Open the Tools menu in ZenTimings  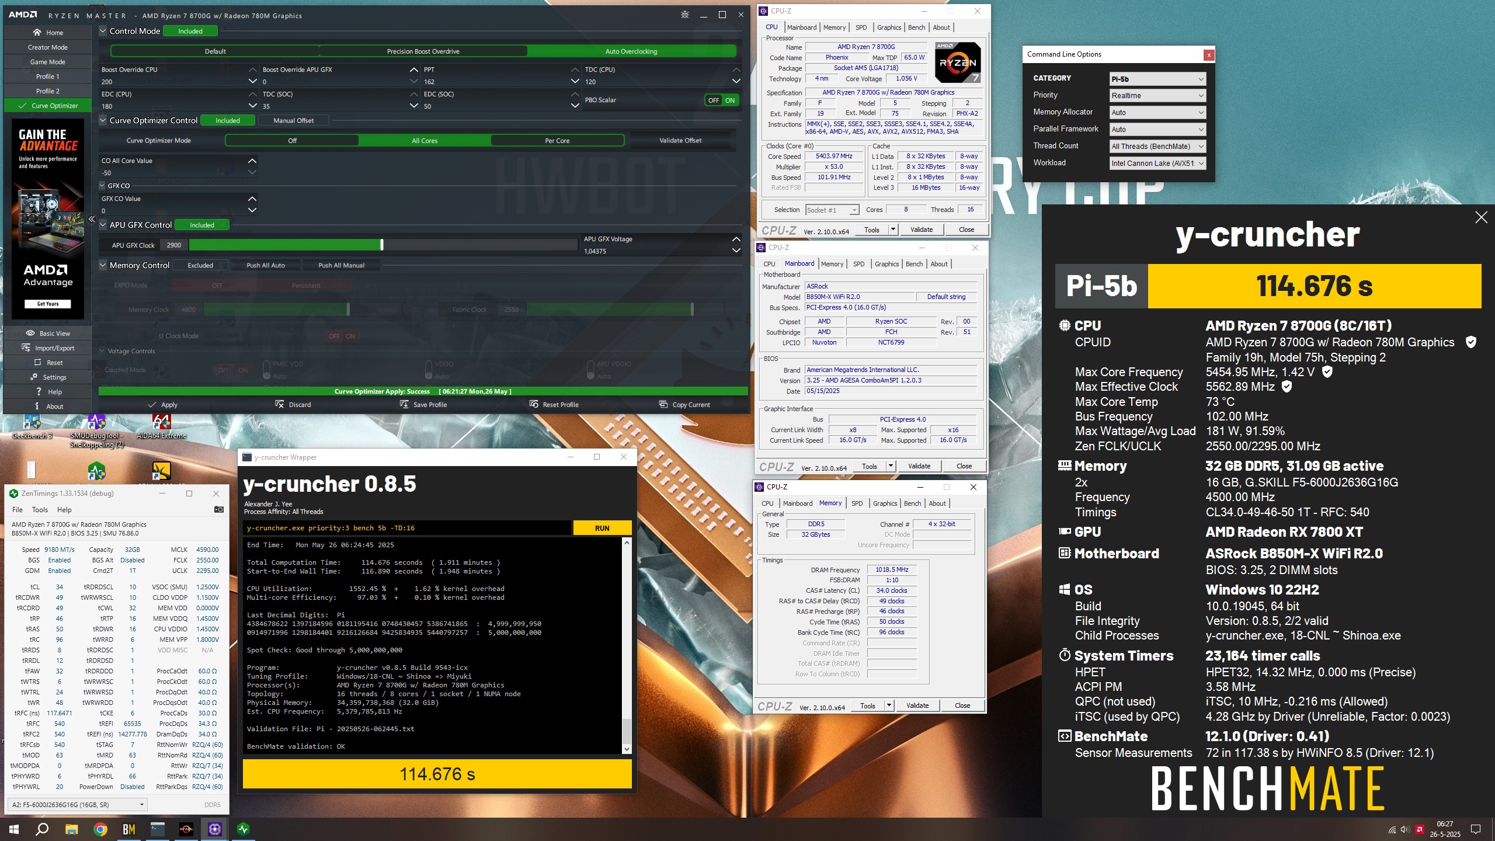(x=40, y=510)
